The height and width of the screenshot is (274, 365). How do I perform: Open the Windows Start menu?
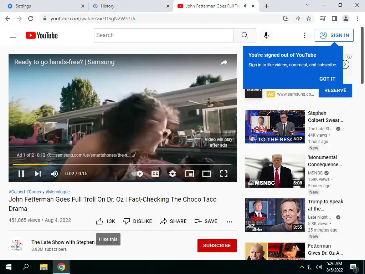pos(9,267)
